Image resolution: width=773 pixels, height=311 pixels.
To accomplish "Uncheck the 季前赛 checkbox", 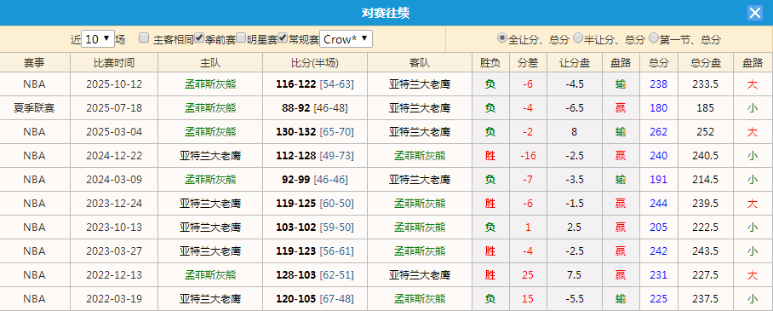I will [199, 38].
